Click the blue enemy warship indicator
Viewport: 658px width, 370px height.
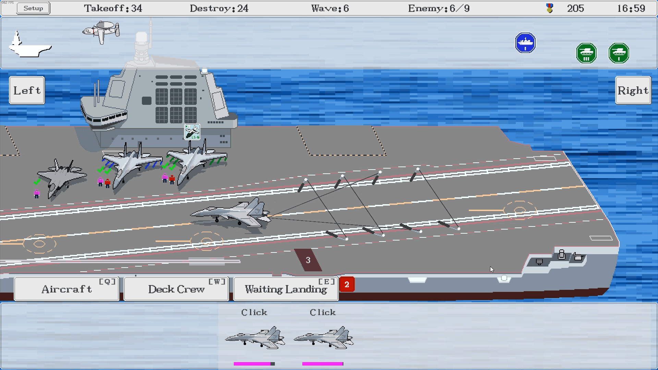point(525,43)
